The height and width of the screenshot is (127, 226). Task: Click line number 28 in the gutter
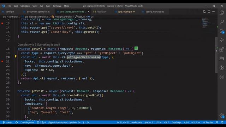8,91
